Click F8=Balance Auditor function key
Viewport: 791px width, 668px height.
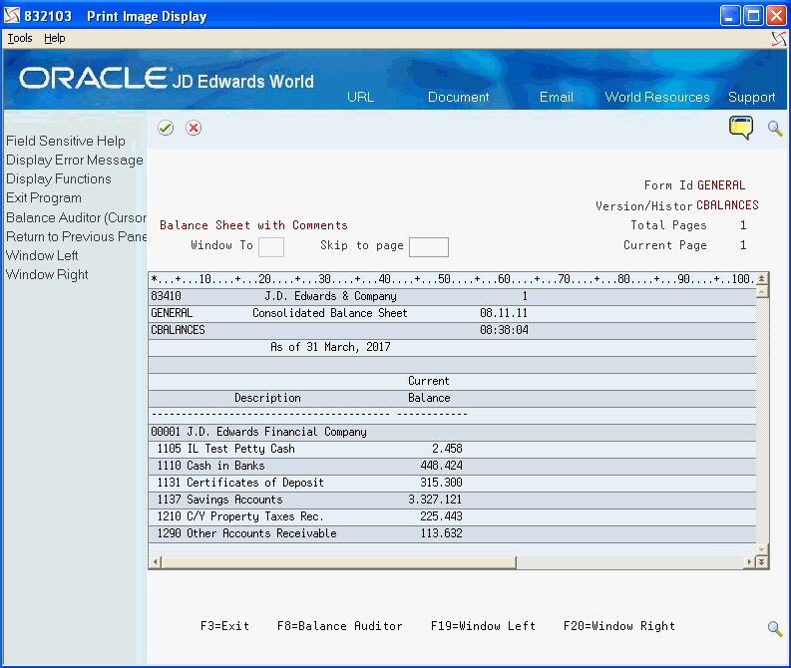[340, 626]
